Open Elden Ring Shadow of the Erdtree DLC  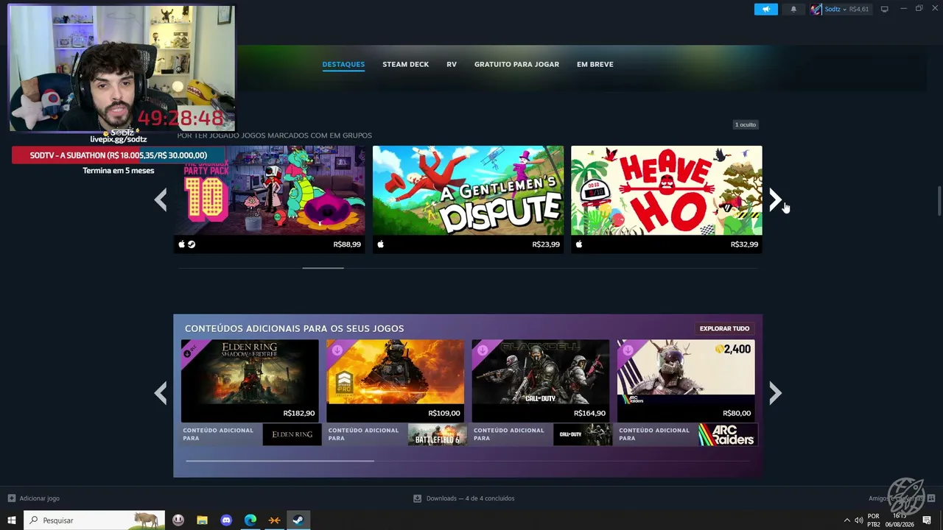coord(250,380)
